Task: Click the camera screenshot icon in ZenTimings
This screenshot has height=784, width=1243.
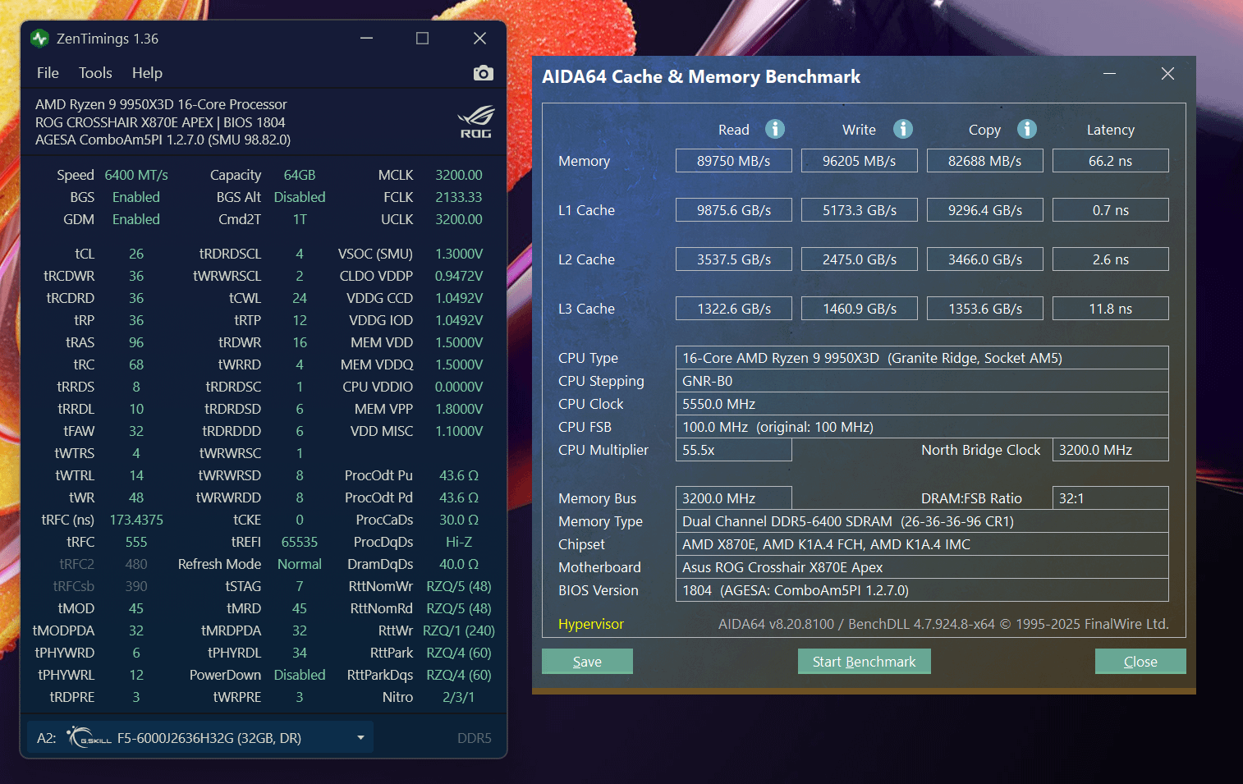Action: [x=483, y=73]
